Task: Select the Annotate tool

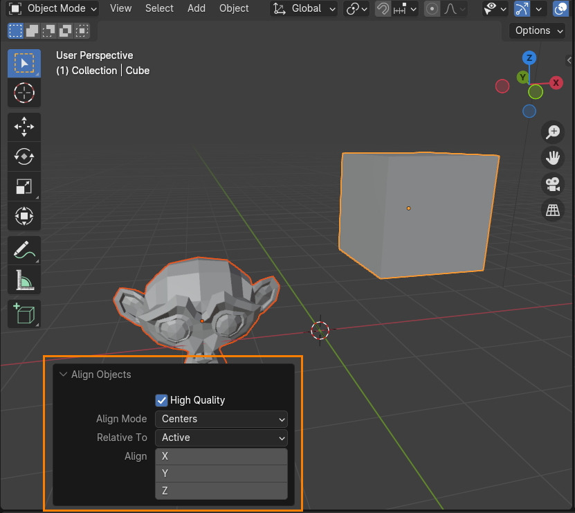Action: click(x=24, y=250)
